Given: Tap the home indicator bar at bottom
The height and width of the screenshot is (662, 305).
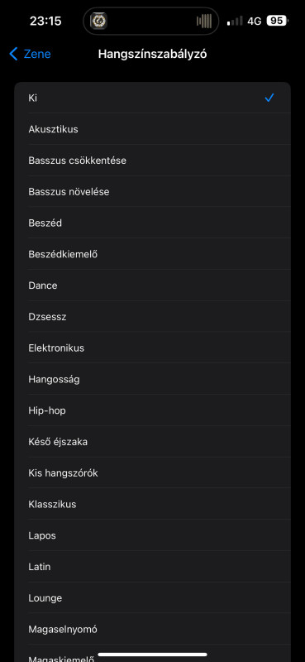Looking at the screenshot, I should [x=152, y=655].
